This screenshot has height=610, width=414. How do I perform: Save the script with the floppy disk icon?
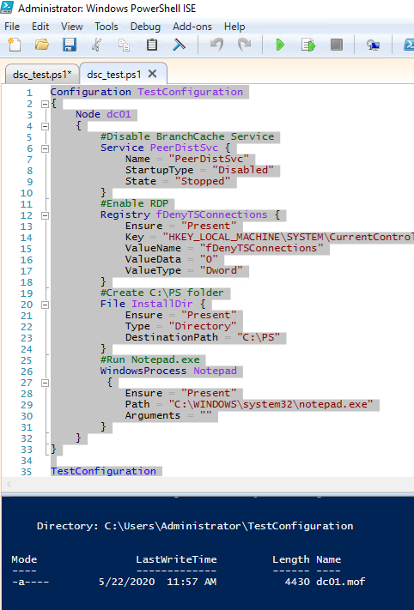tap(70, 45)
